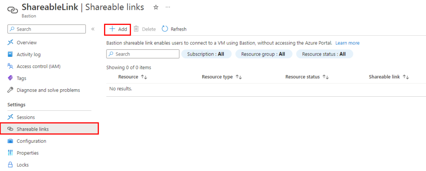The height and width of the screenshot is (171, 426).
Task: Click the 'Showing 0 of 0 items' text
Action: coord(129,68)
